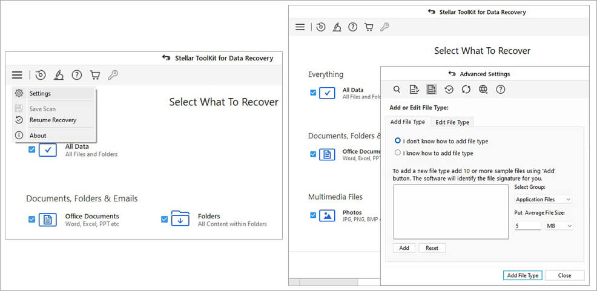Click 'All Content within Folders' text
597x291 pixels.
pos(233,224)
